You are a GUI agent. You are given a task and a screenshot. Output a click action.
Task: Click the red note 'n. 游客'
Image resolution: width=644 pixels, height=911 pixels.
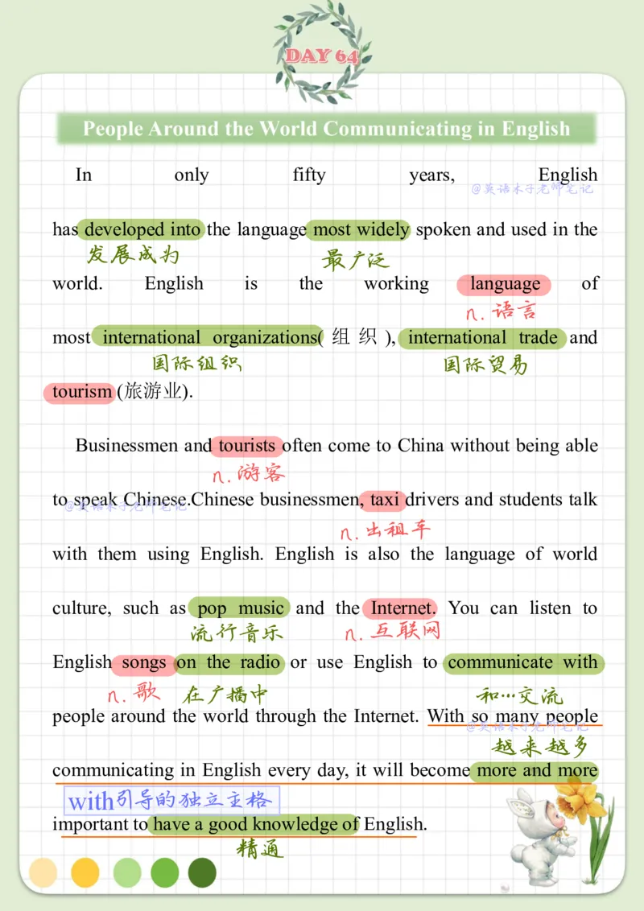tap(250, 474)
